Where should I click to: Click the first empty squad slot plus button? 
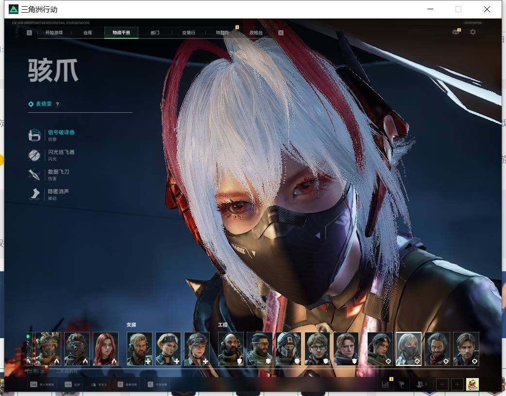tap(442, 384)
